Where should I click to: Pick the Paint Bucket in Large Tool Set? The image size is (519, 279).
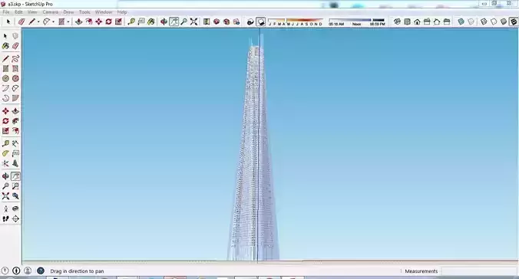tap(5, 46)
